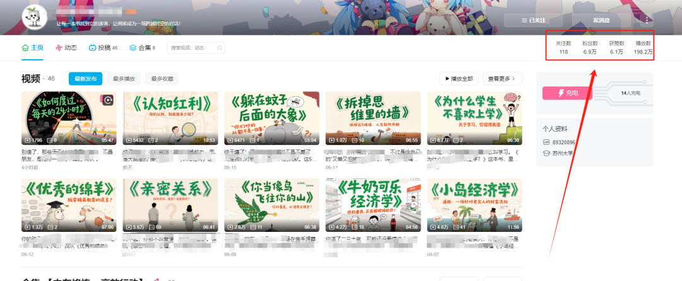Click watch-later icon on 24小时 video thumbnail
The height and width of the screenshot is (281, 682).
tap(109, 101)
